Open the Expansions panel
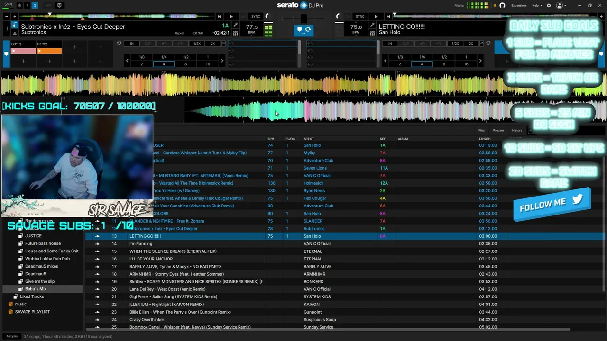Screen dimensions: 607x341 [519, 5]
